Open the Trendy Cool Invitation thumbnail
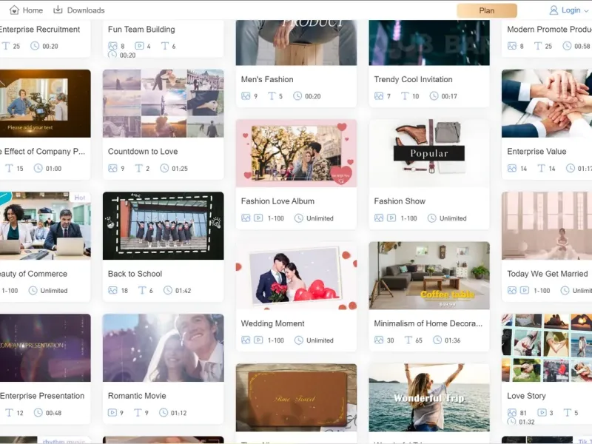This screenshot has width=592, height=444. 429,43
